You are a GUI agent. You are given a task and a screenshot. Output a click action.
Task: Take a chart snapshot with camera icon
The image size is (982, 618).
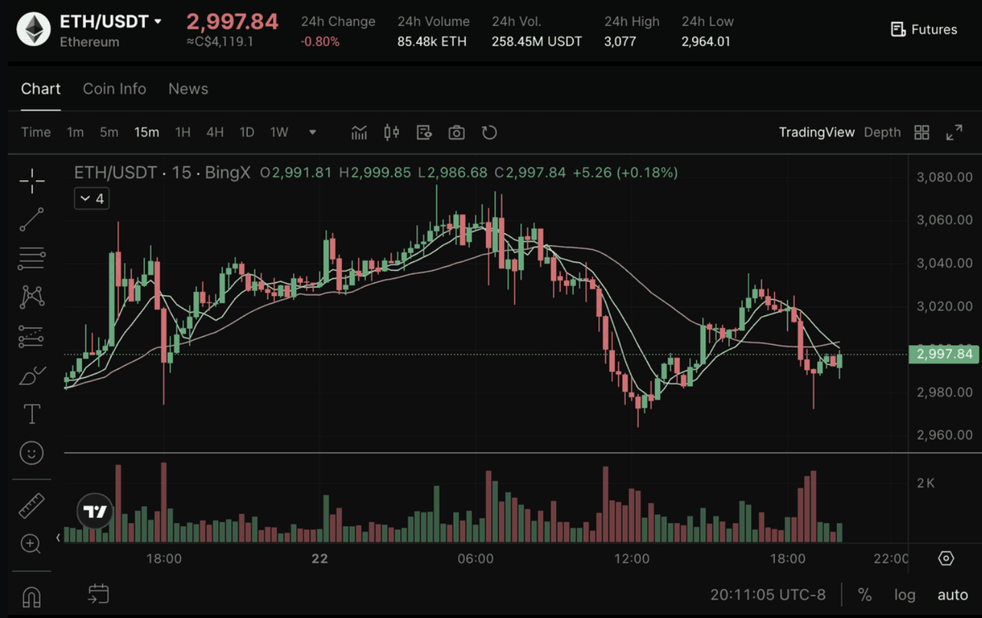tap(456, 133)
